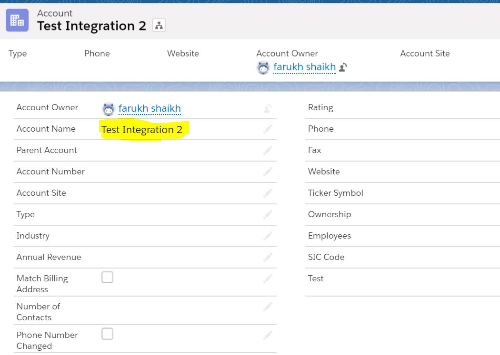Viewport: 500px width, 355px height.
Task: Click the edit pencil for Account Name
Action: tap(267, 128)
